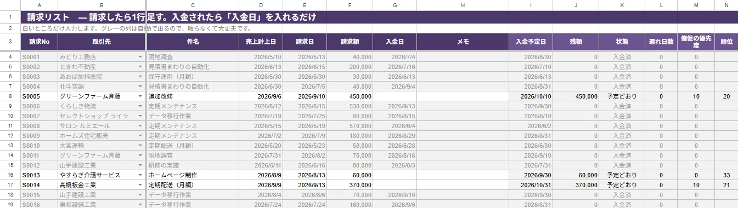Click the 残額 heading cell

[576, 42]
